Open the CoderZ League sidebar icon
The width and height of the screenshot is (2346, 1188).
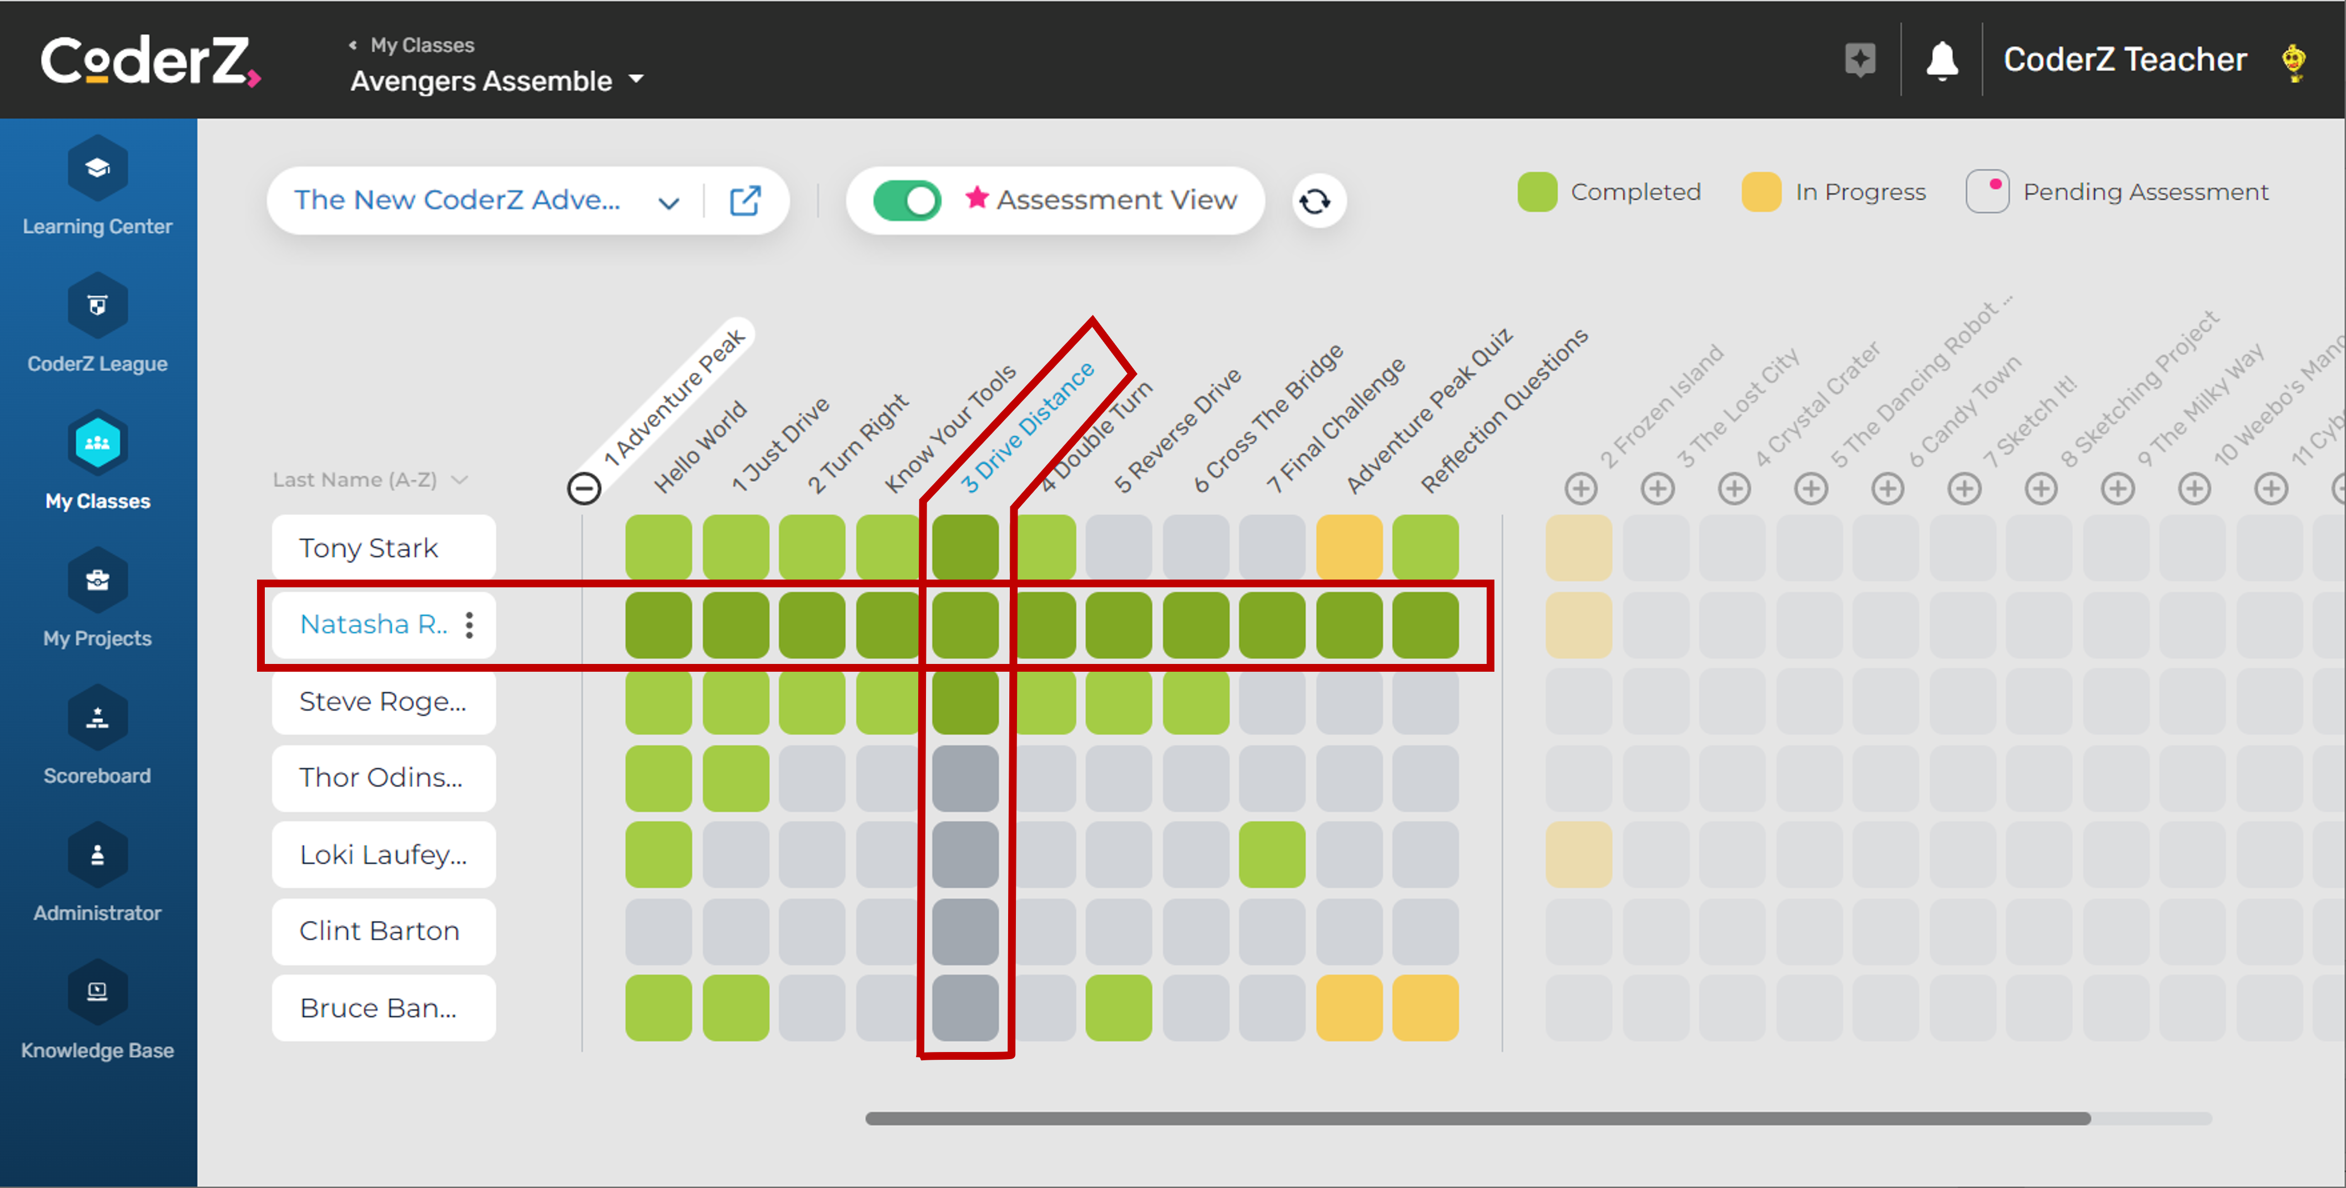tap(98, 306)
